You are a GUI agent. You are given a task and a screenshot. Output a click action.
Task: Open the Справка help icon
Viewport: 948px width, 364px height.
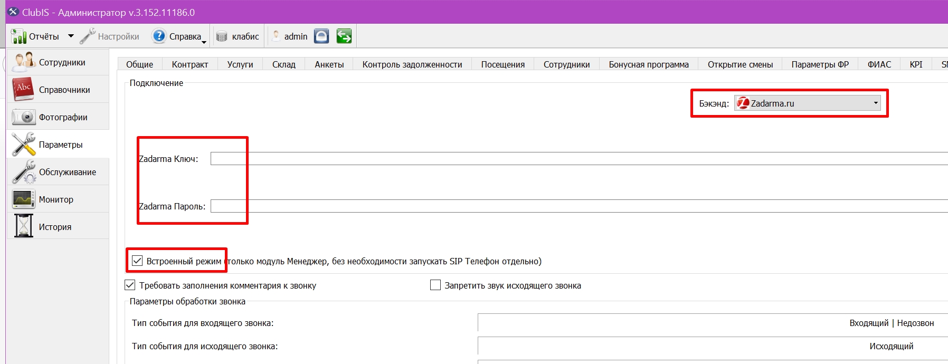coord(158,36)
